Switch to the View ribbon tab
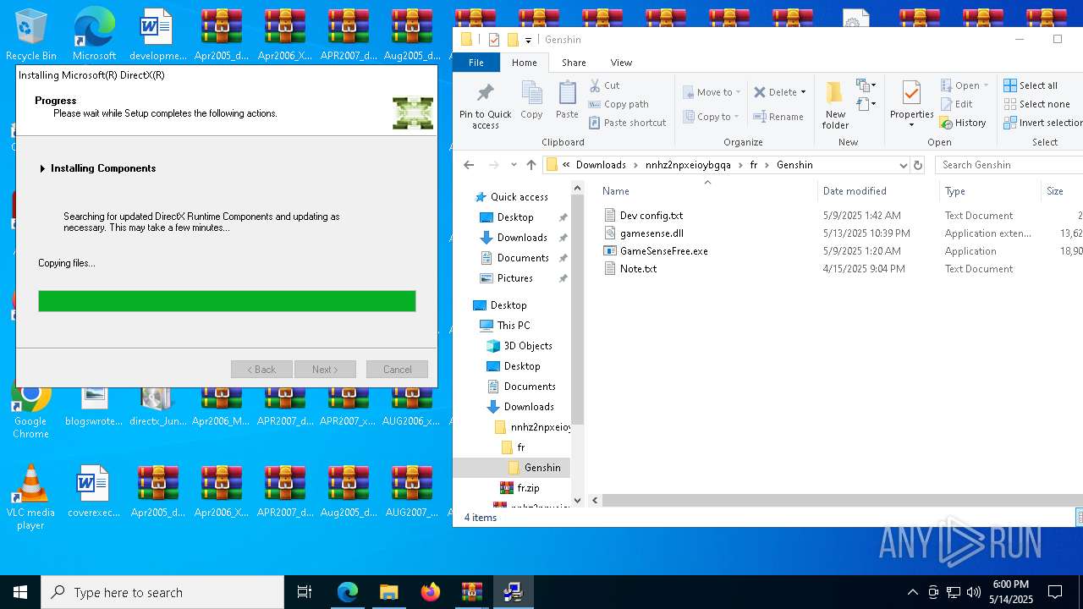The height and width of the screenshot is (609, 1083). click(621, 63)
